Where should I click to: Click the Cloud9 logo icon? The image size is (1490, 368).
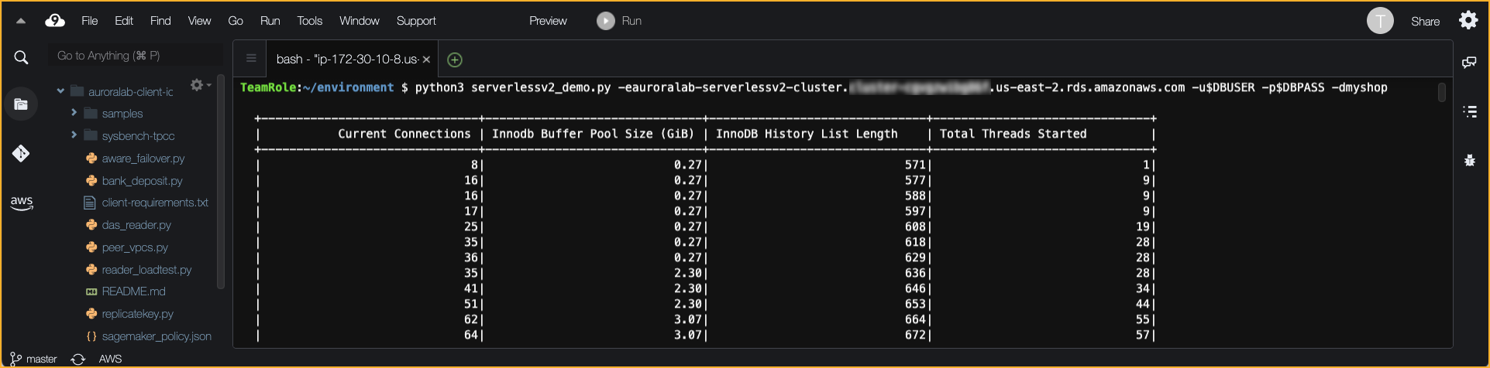point(55,21)
